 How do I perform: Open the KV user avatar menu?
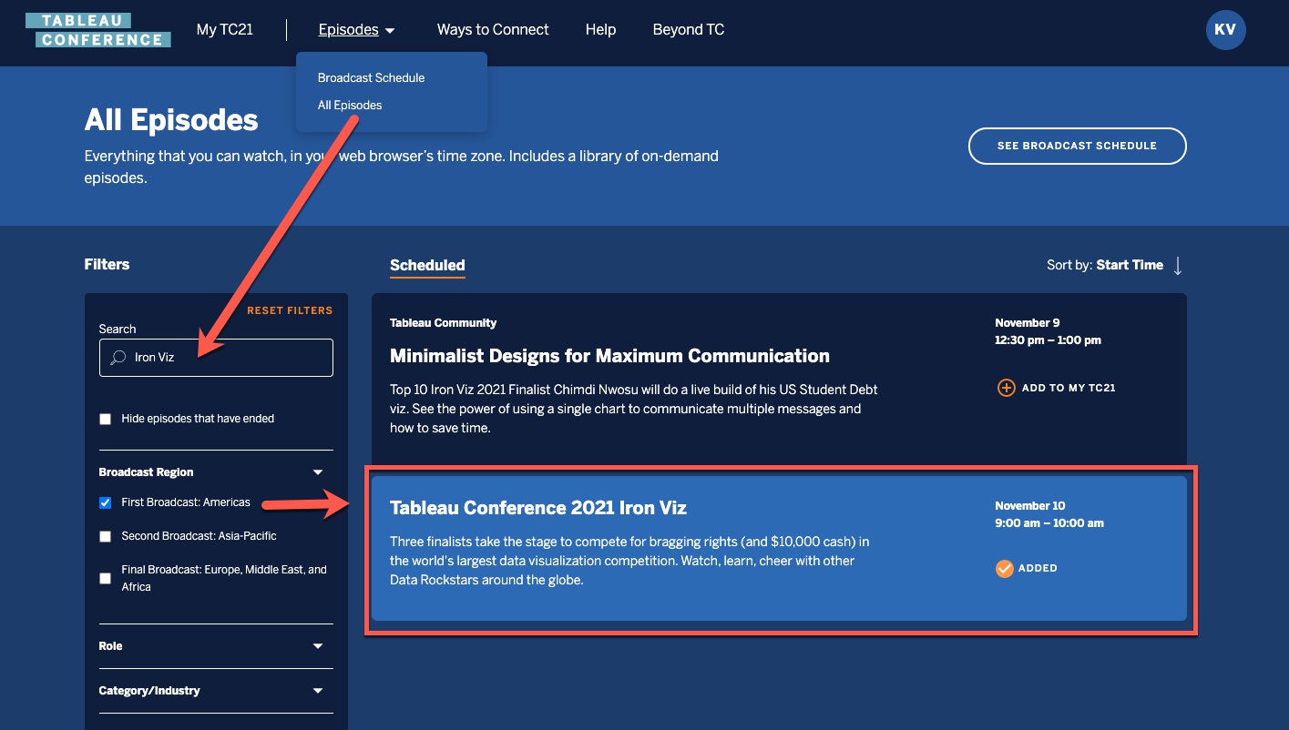[1225, 30]
